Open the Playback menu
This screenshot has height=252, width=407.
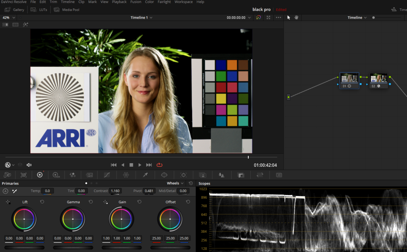click(119, 2)
